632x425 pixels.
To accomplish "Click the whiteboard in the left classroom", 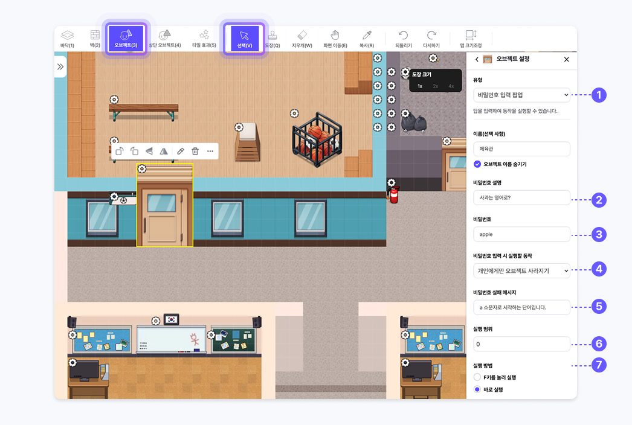I will point(172,339).
